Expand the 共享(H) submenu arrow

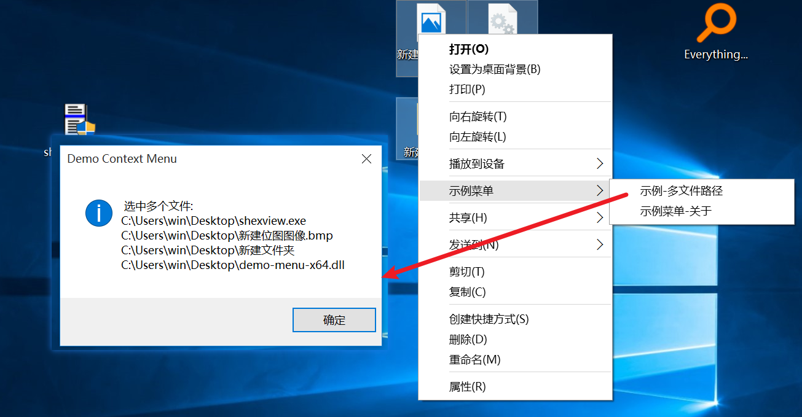[x=600, y=217]
